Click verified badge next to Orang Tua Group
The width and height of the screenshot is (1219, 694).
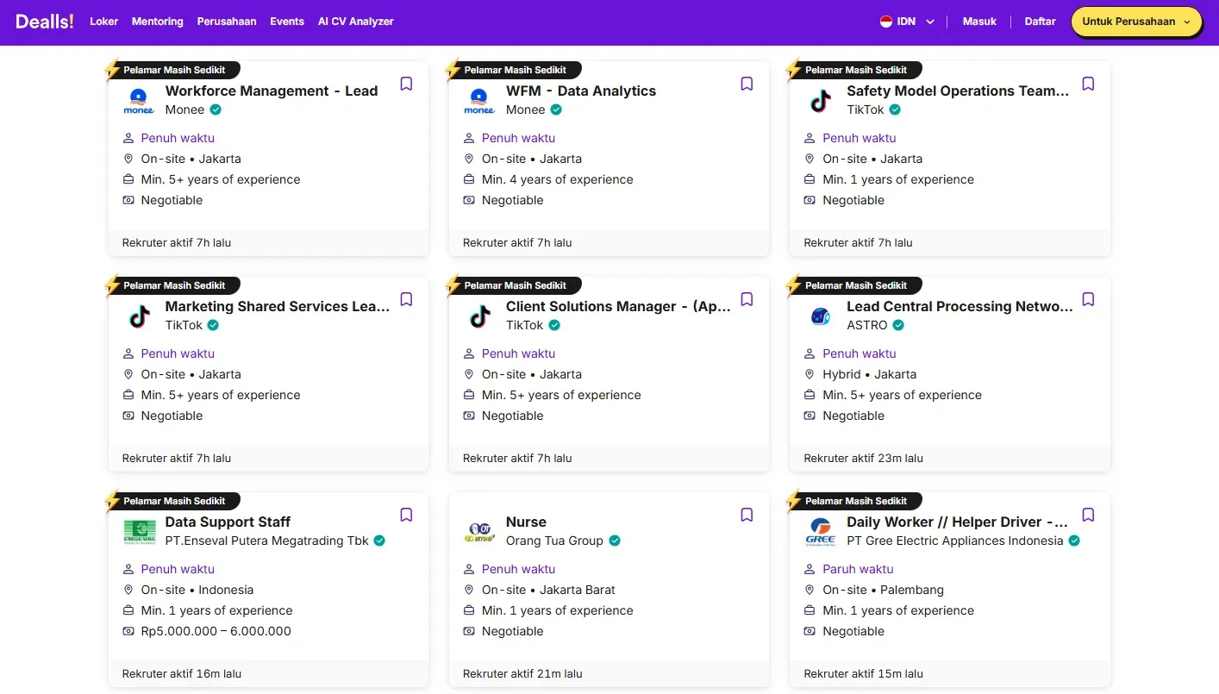pyautogui.click(x=615, y=541)
